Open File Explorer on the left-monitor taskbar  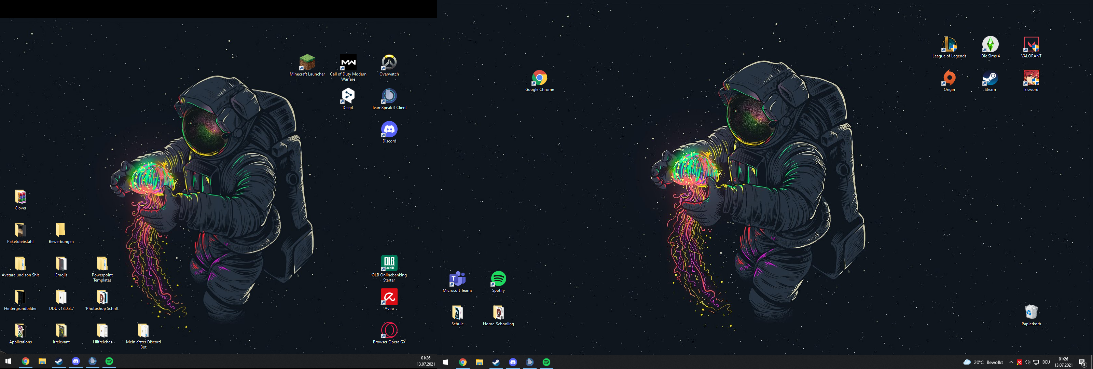click(x=42, y=361)
